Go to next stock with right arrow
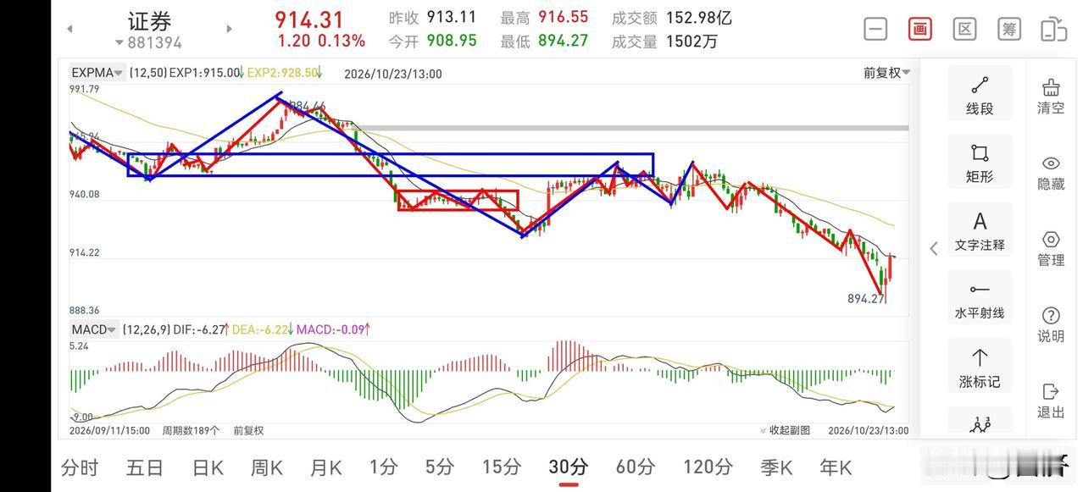This screenshot has height=492, width=1083. [229, 29]
